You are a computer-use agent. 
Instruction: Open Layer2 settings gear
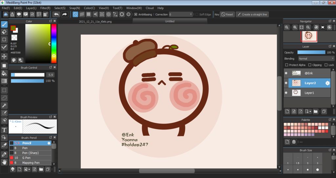click(327, 83)
